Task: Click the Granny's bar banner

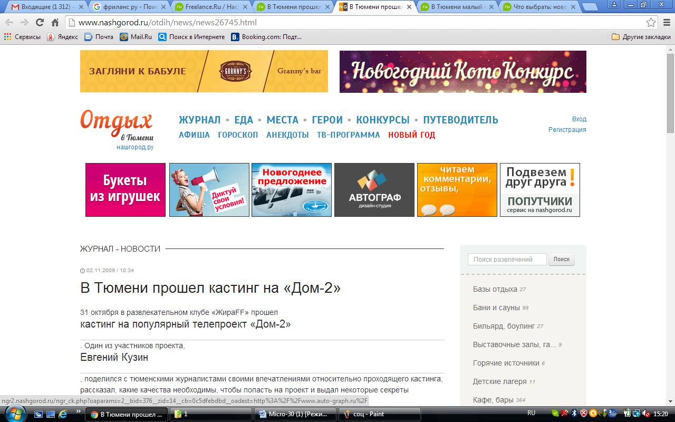Action: click(204, 71)
